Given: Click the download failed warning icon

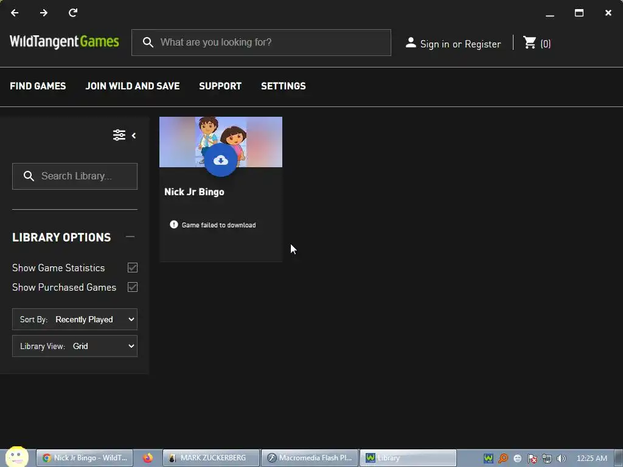Looking at the screenshot, I should (173, 224).
